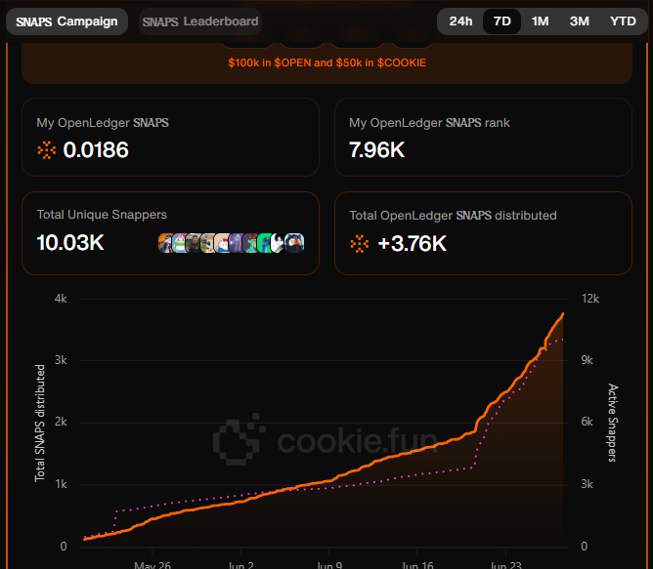This screenshot has height=569, width=653.
Task: Click the 4k left axis label
Action: coord(61,299)
